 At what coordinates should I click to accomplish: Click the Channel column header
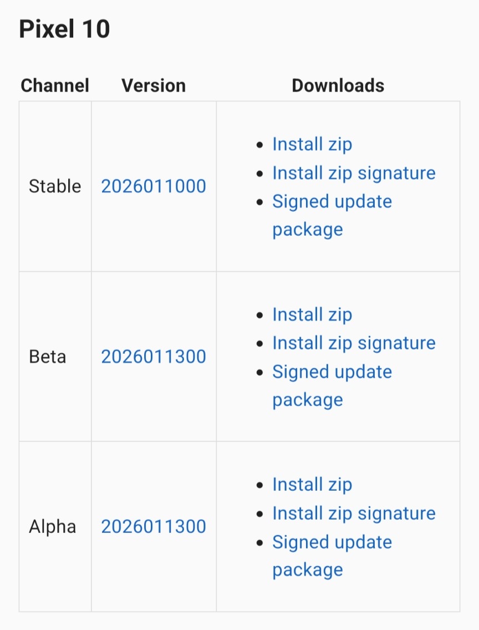(55, 85)
